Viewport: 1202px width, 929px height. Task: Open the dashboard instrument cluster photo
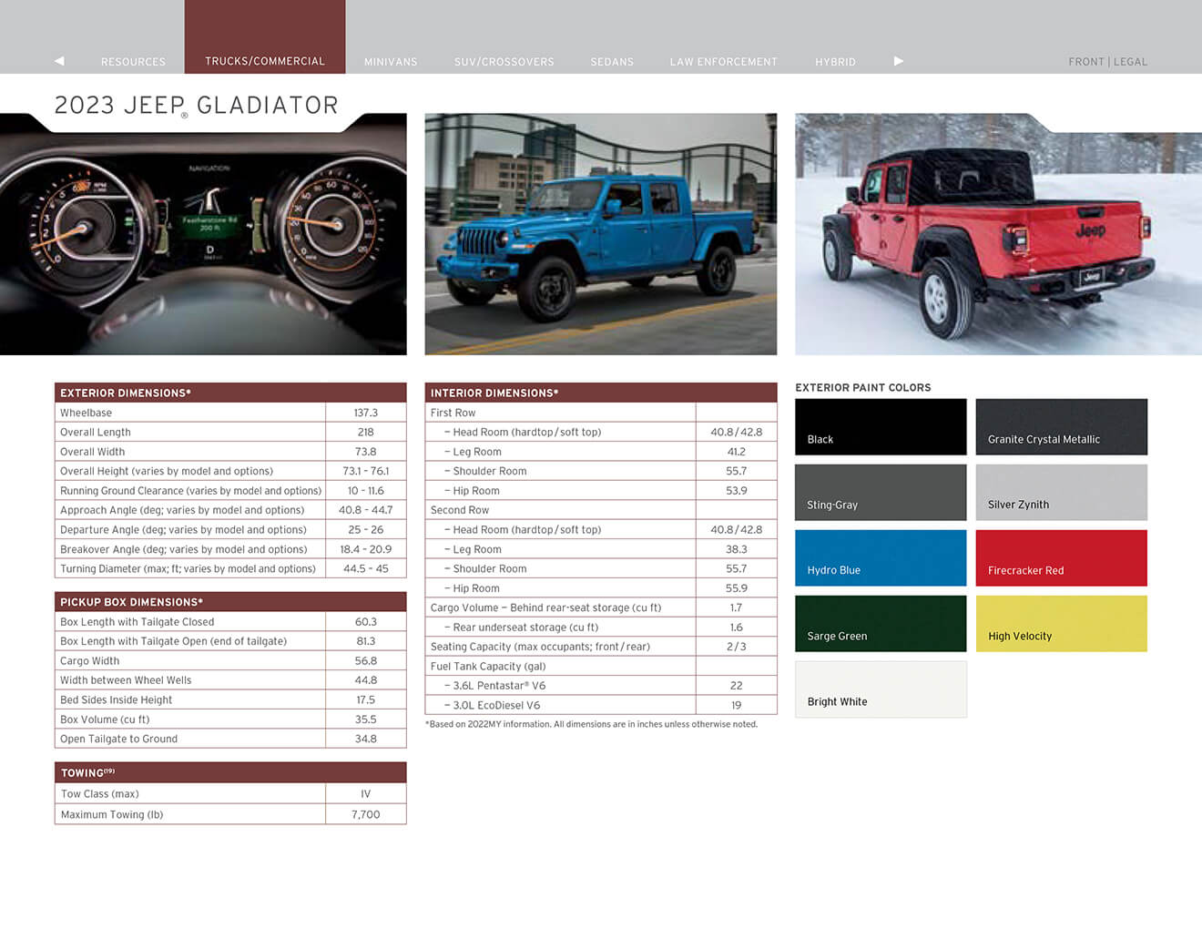point(203,234)
